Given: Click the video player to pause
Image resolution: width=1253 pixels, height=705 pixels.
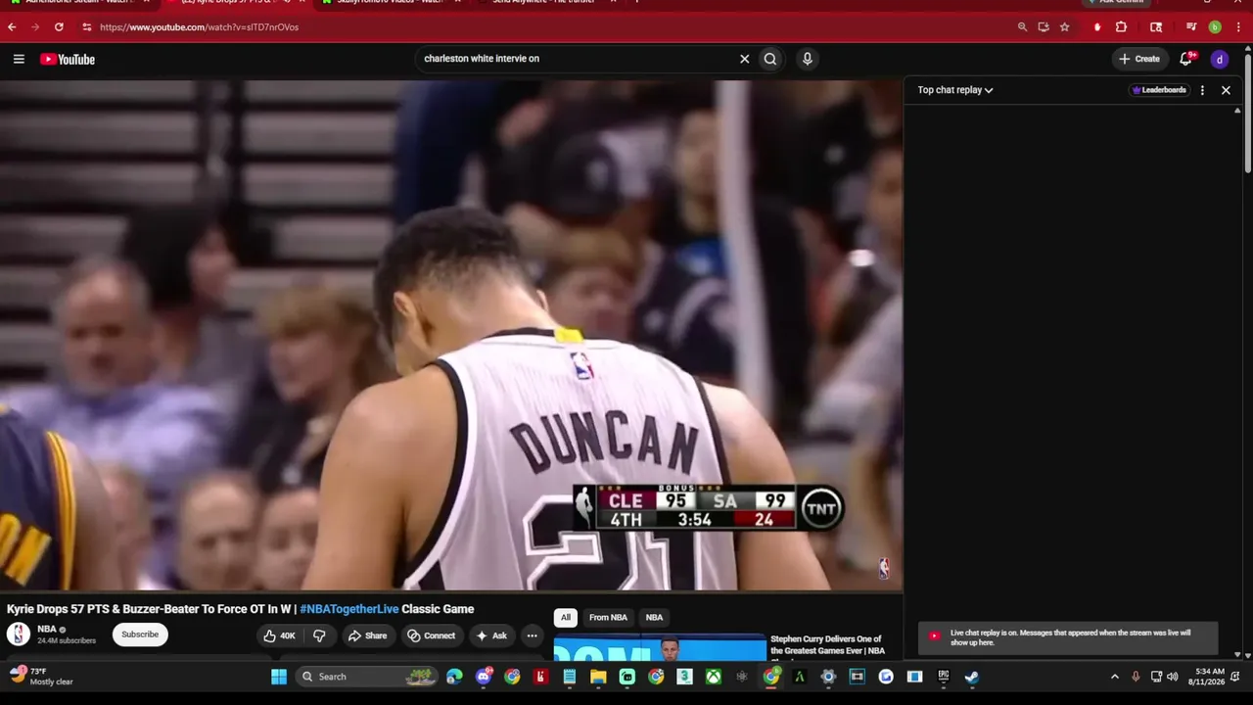Looking at the screenshot, I should pyautogui.click(x=450, y=335).
